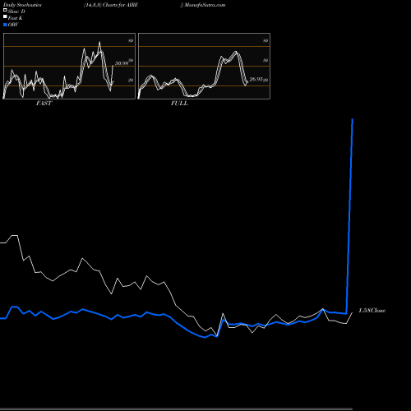
Task: Open the MunafaSutra.com link text
Action: 205,5
